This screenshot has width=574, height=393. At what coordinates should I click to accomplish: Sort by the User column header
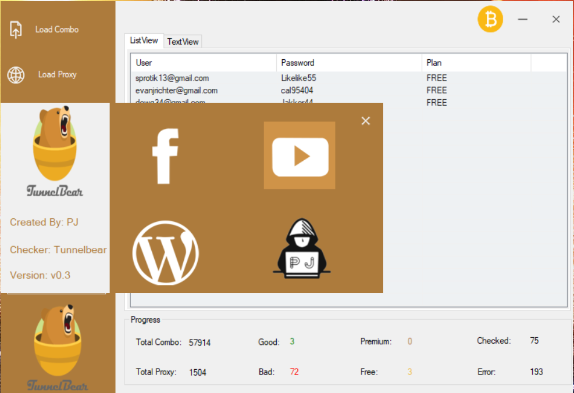(204, 63)
